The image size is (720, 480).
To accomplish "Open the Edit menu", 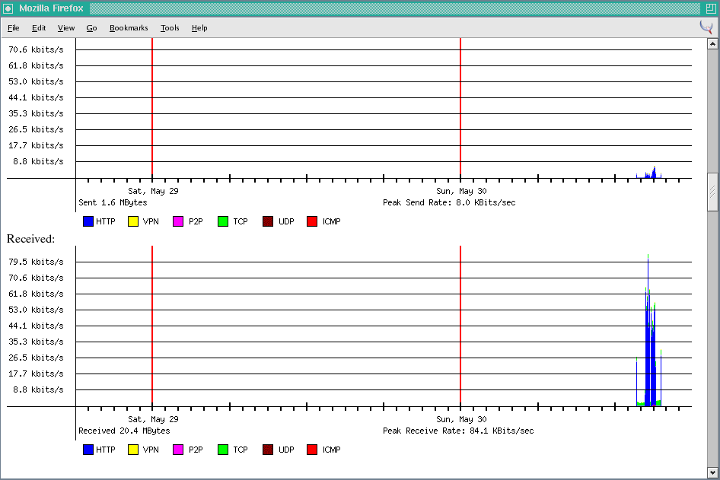I will (x=39, y=28).
